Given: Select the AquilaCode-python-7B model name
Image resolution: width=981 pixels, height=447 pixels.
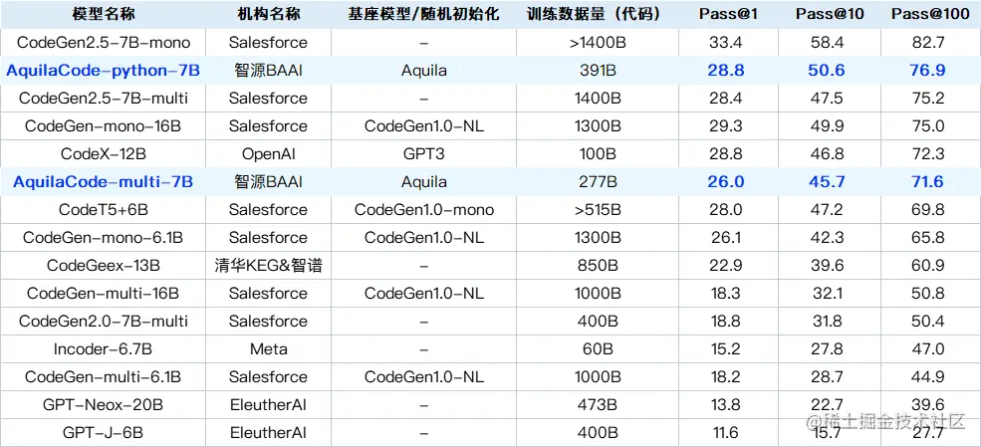Looking at the screenshot, I should pos(104,71).
